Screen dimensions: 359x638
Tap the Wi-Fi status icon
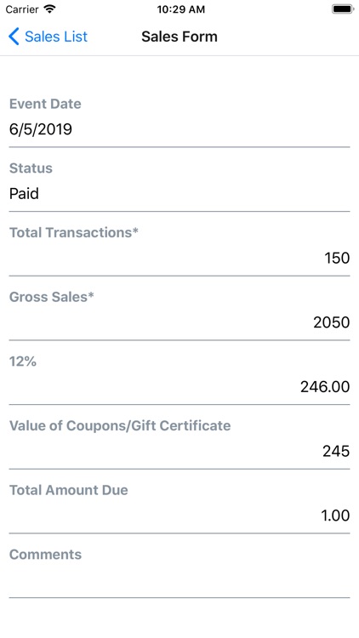pyautogui.click(x=49, y=9)
